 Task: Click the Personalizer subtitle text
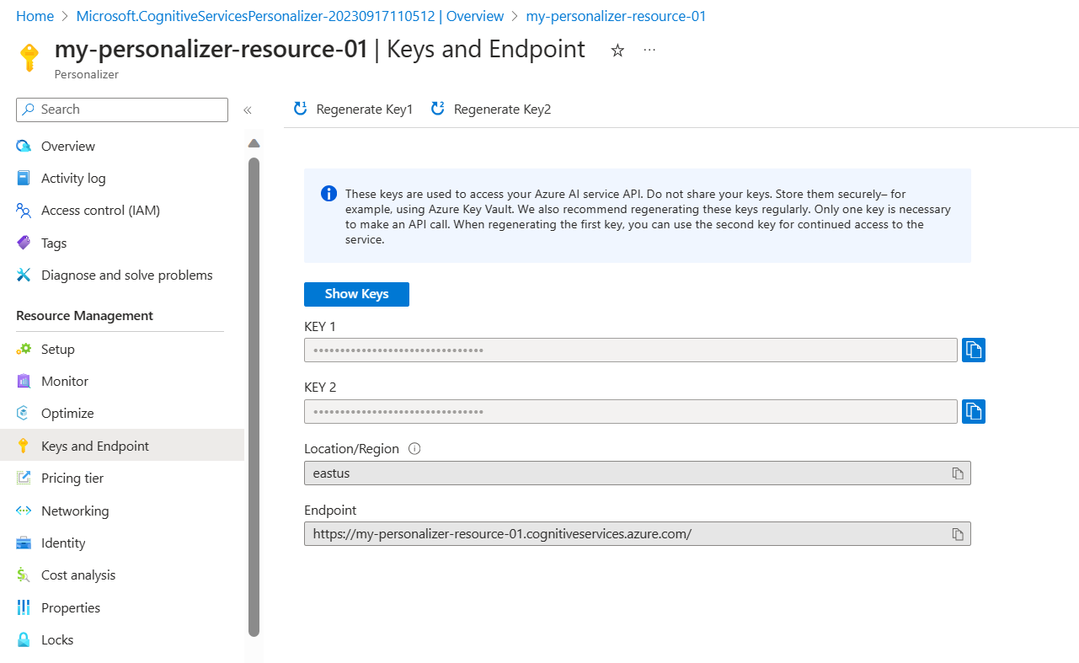click(x=87, y=74)
